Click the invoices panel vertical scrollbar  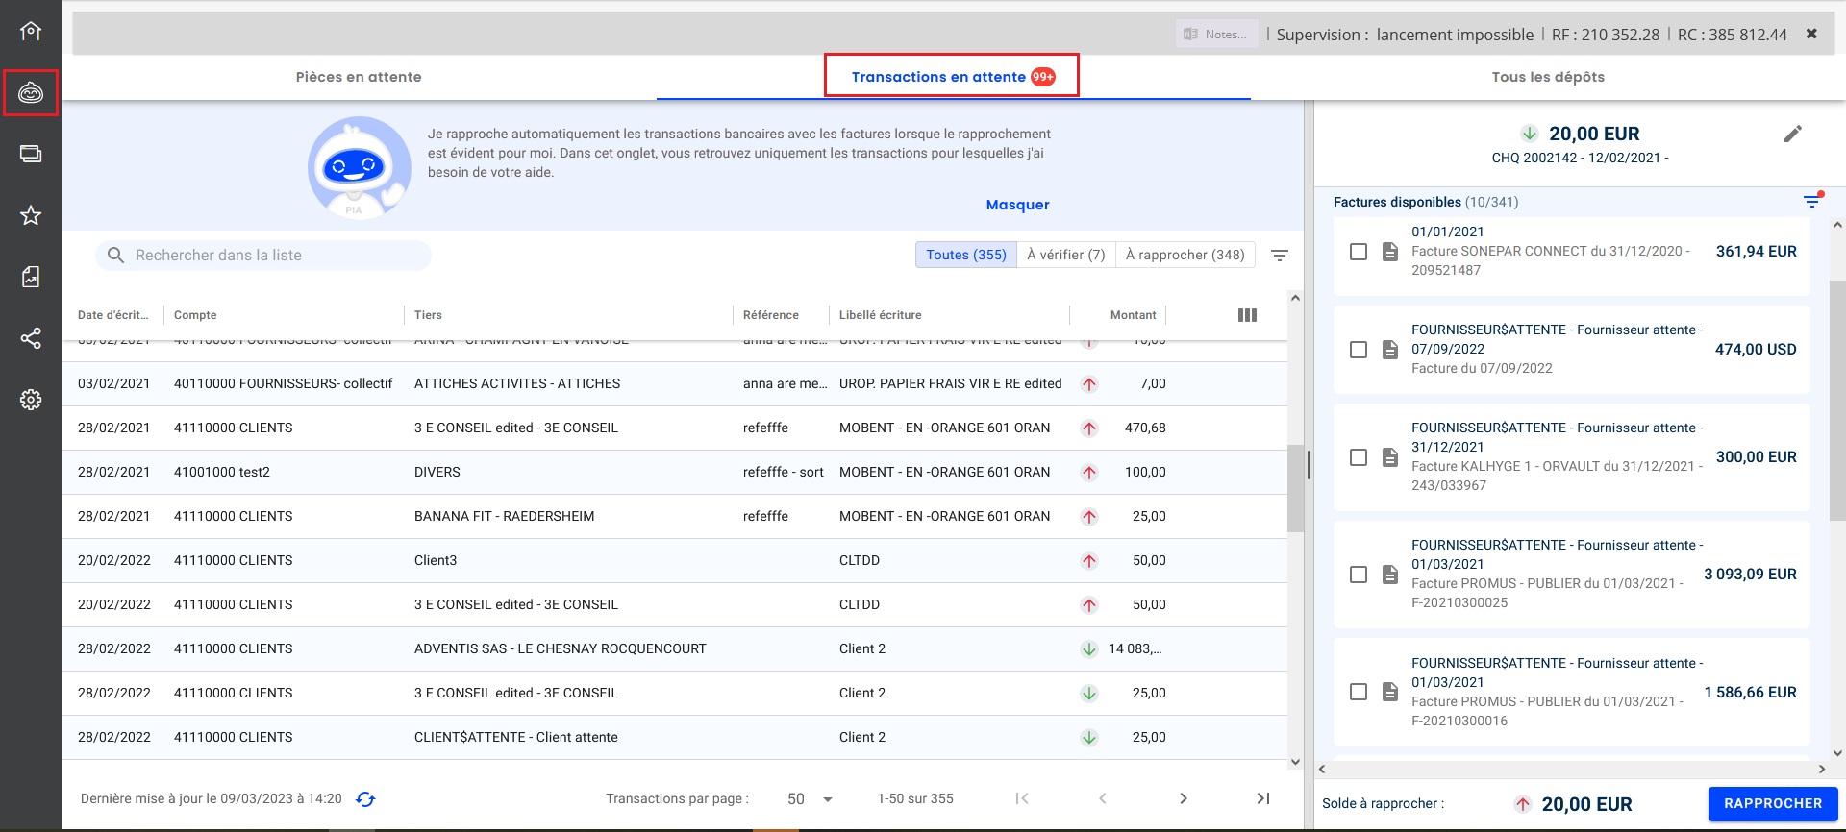1837,399
